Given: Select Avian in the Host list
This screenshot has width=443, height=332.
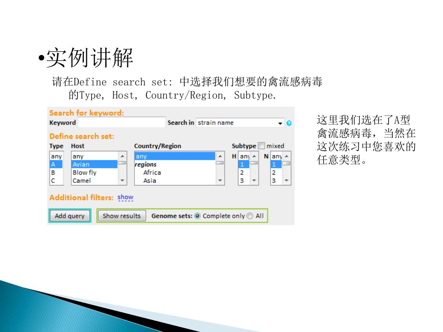Looking at the screenshot, I should tap(94, 164).
